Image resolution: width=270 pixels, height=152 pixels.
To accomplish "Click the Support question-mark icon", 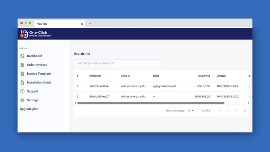I will tap(22, 91).
